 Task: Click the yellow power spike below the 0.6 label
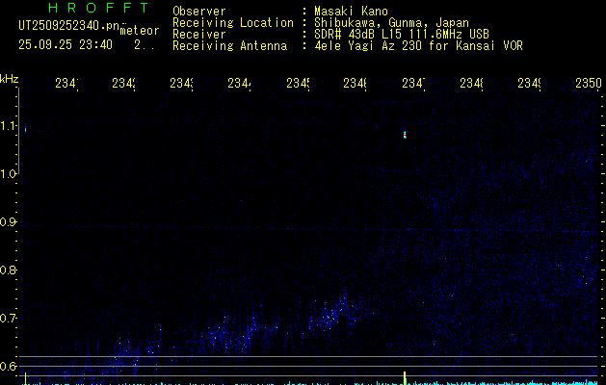click(x=25, y=378)
